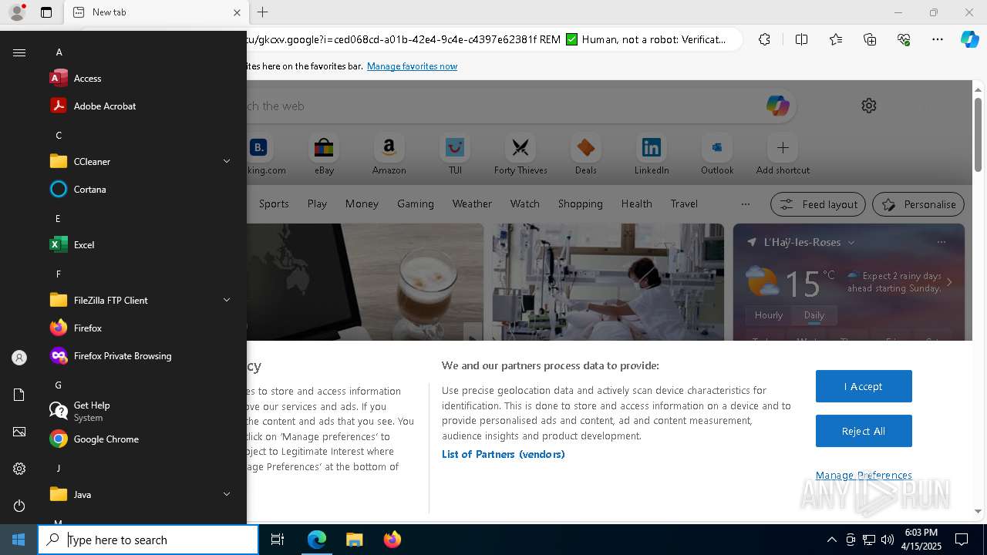Screen dimensions: 987x555
Task: Focus the Type here to search box
Action: 148,540
